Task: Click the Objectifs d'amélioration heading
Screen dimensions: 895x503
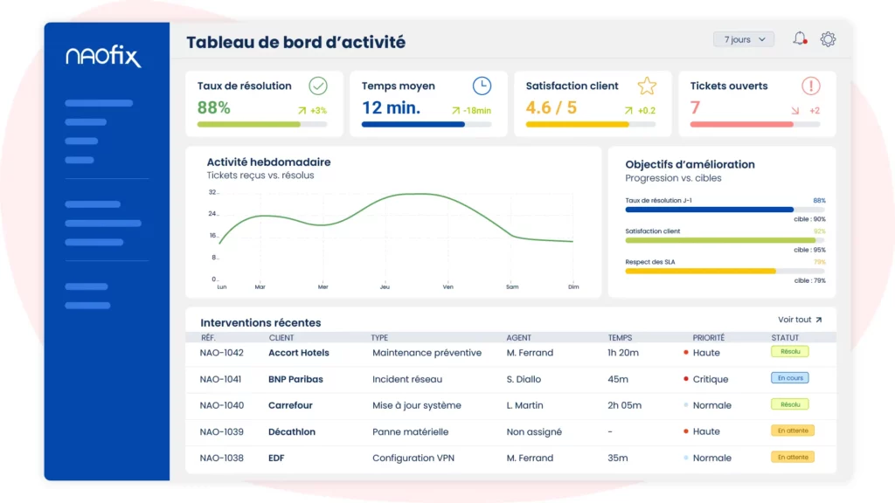Action: coord(690,164)
